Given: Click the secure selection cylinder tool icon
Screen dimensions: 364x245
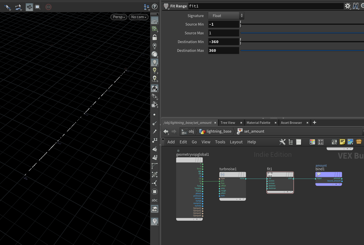Looking at the screenshot, I should 18,6.
